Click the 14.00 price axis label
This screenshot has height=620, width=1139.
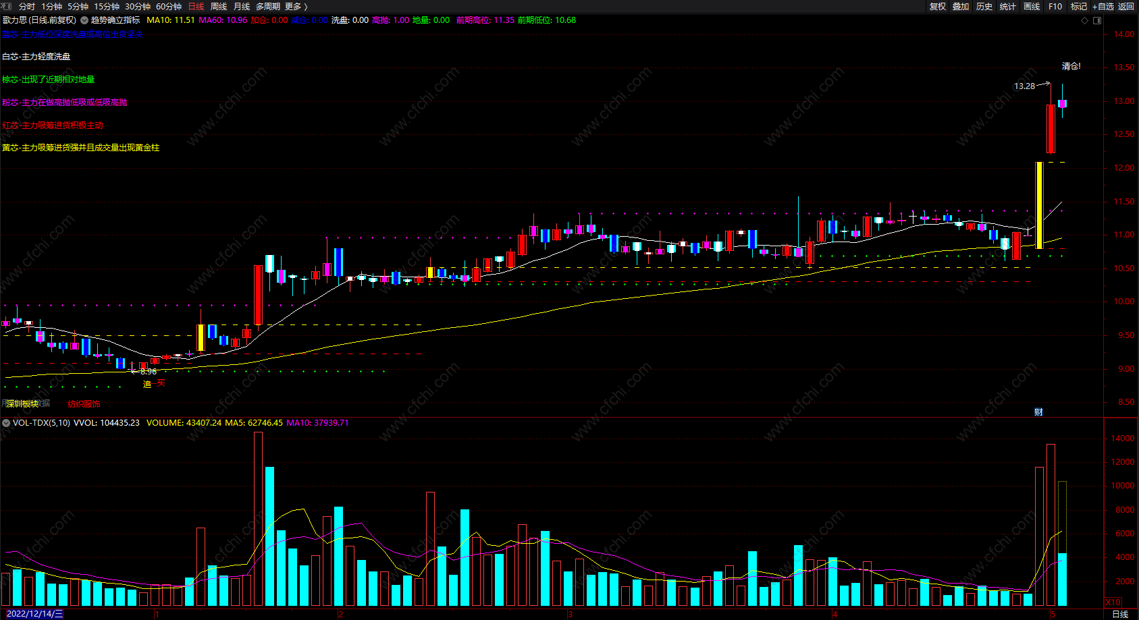1124,34
